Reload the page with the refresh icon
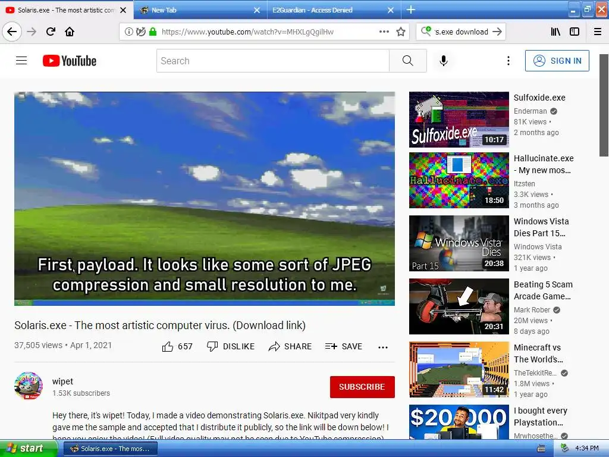 coord(51,32)
